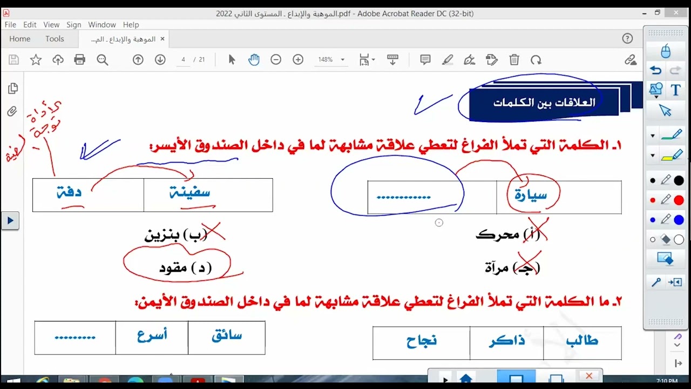Click the laser pointer wand icon
Image resolution: width=691 pixels, height=389 pixels.
[x=656, y=282]
